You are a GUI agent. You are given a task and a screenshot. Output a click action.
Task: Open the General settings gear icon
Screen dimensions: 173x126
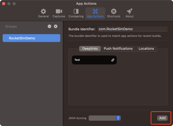[x=43, y=12]
